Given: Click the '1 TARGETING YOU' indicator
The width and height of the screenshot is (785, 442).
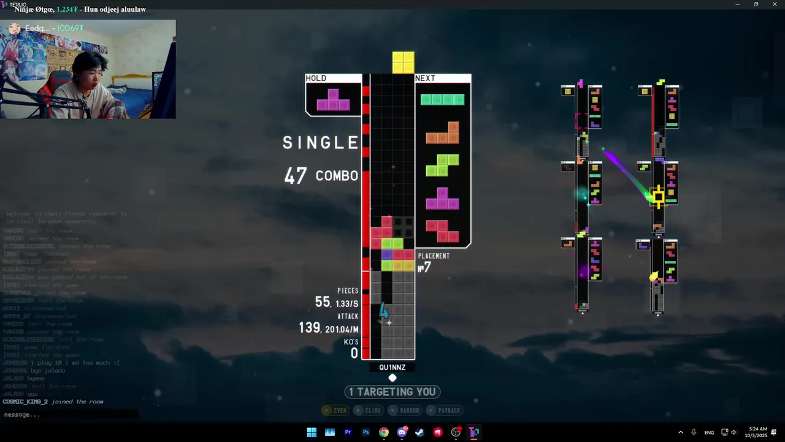Looking at the screenshot, I should (392, 392).
